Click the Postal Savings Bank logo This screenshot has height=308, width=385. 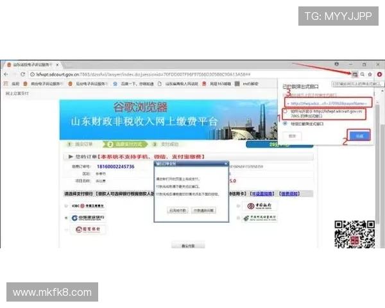click(x=259, y=218)
